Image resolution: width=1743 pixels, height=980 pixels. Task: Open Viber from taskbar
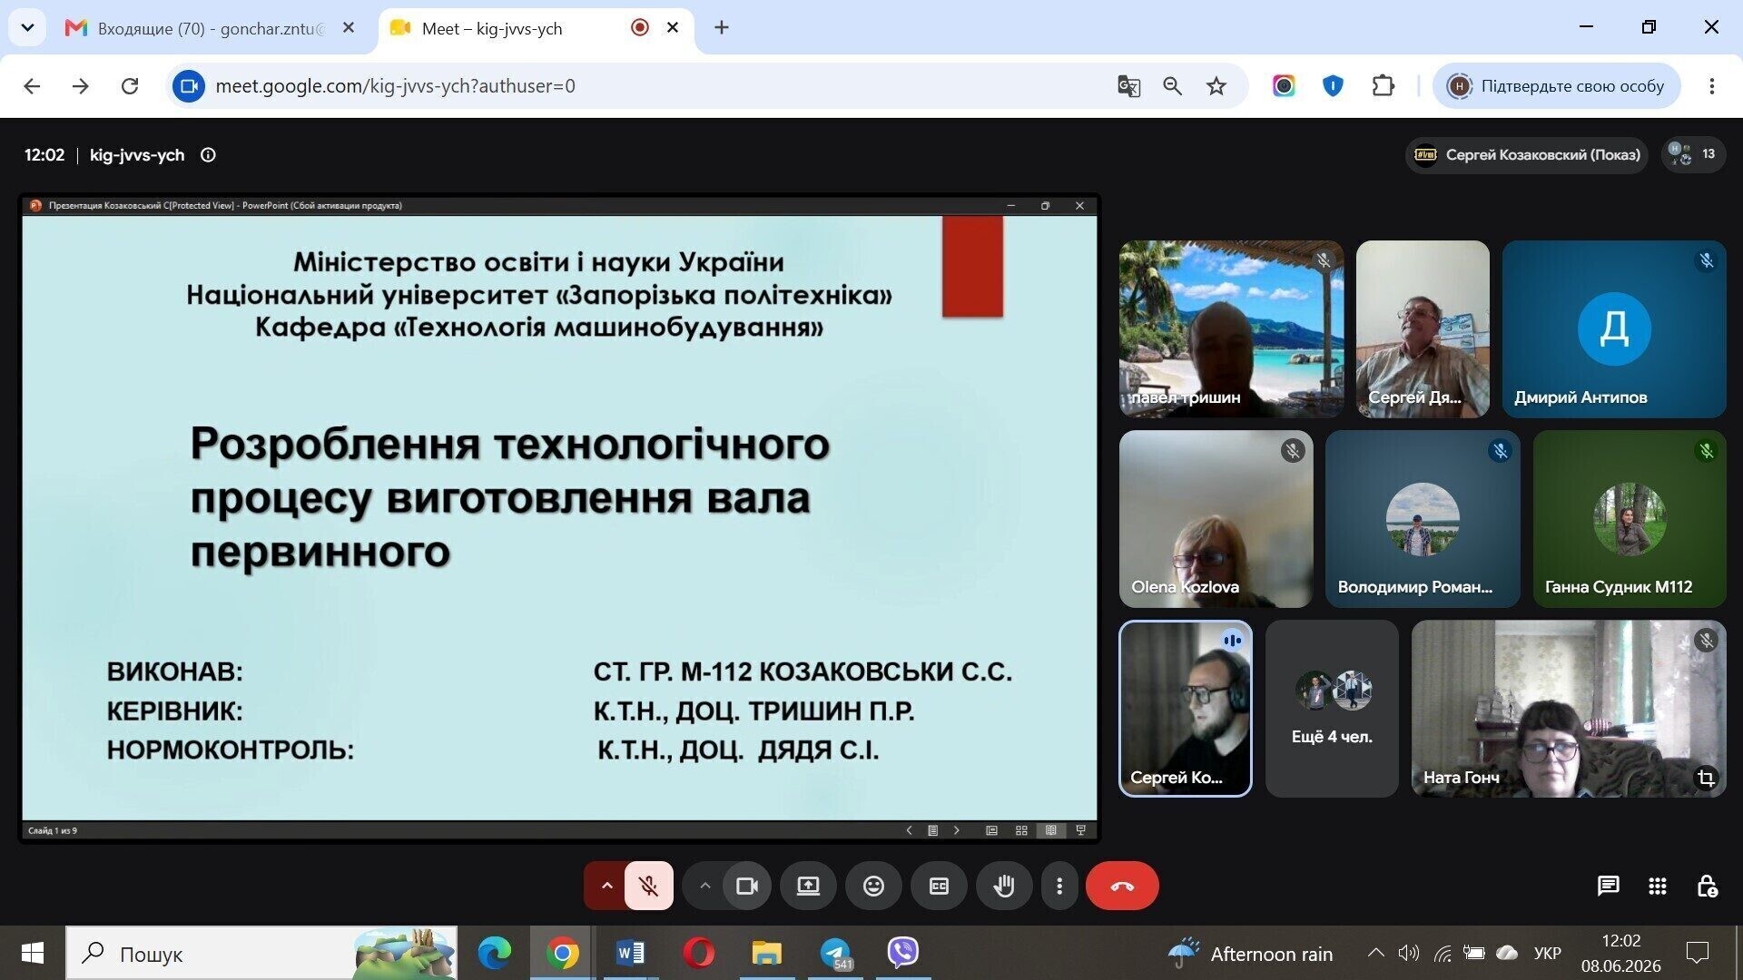tap(902, 953)
